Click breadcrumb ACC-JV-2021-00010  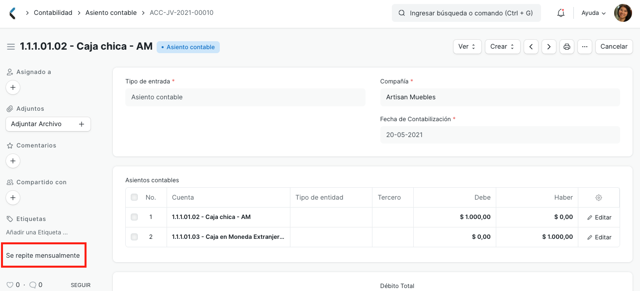click(182, 13)
